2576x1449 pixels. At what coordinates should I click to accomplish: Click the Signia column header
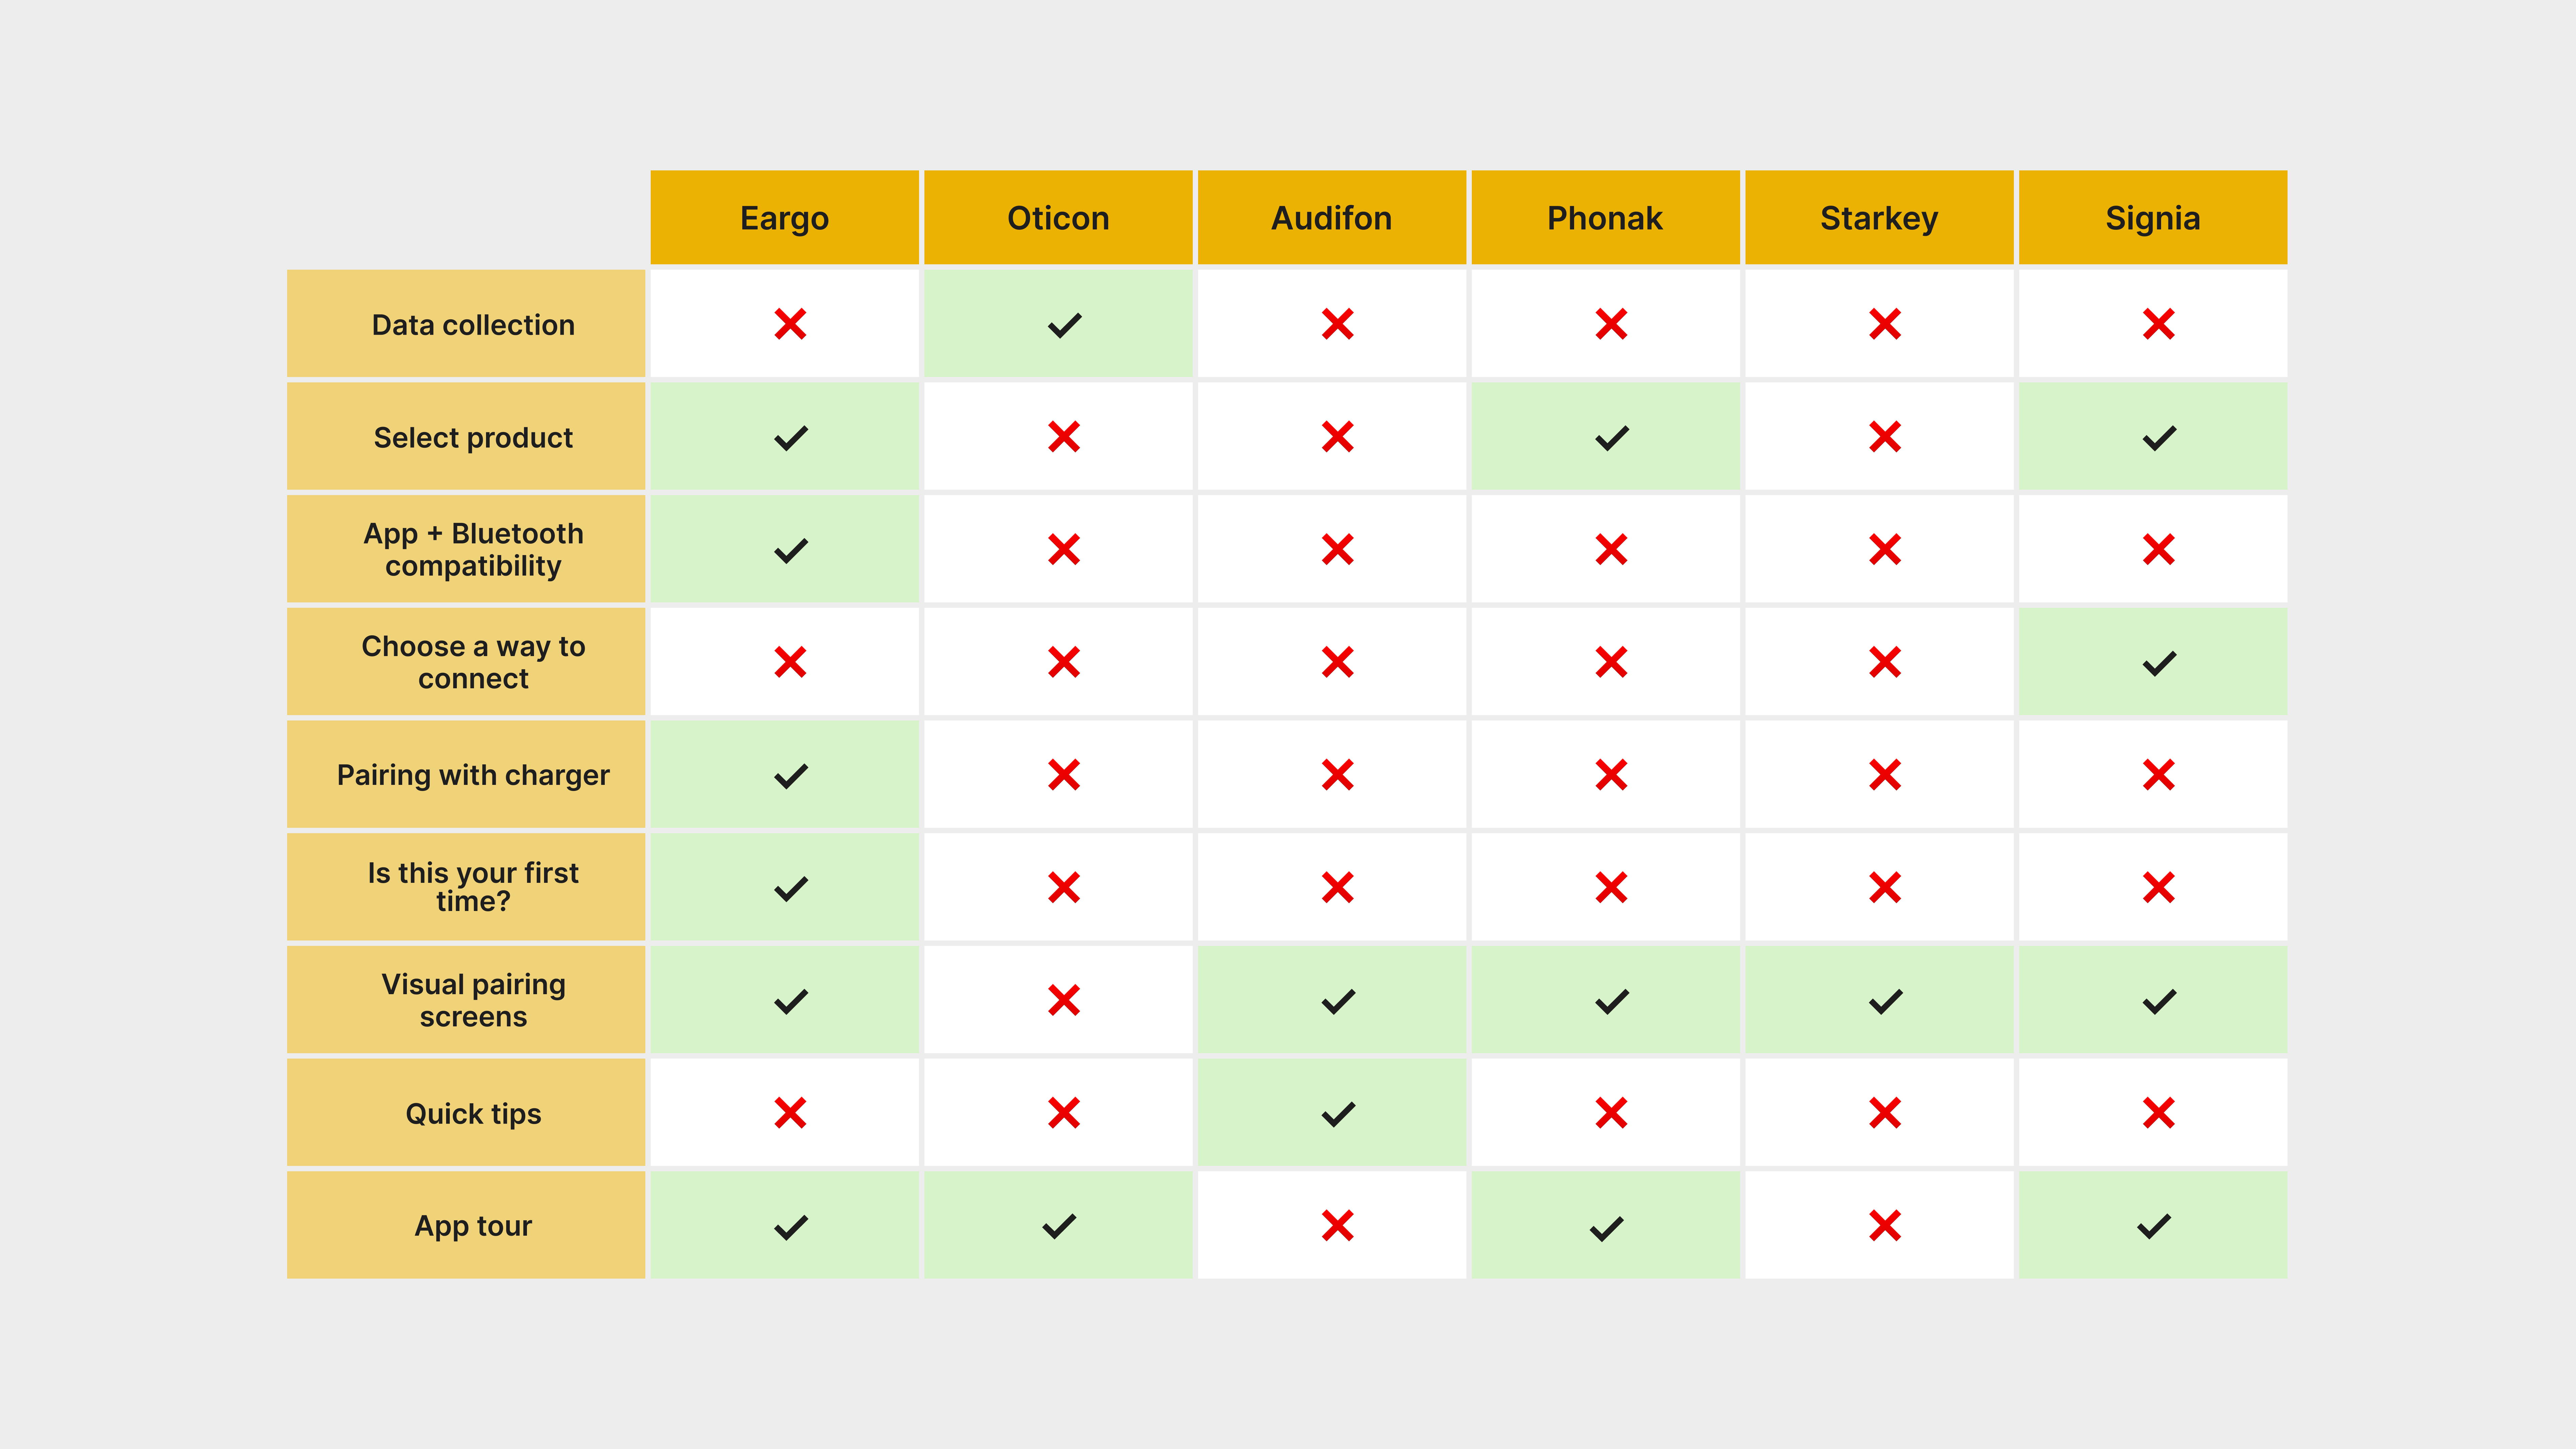(x=2152, y=218)
